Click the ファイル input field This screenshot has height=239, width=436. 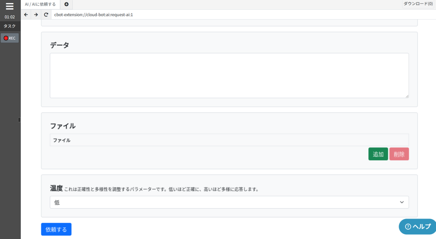(x=229, y=140)
